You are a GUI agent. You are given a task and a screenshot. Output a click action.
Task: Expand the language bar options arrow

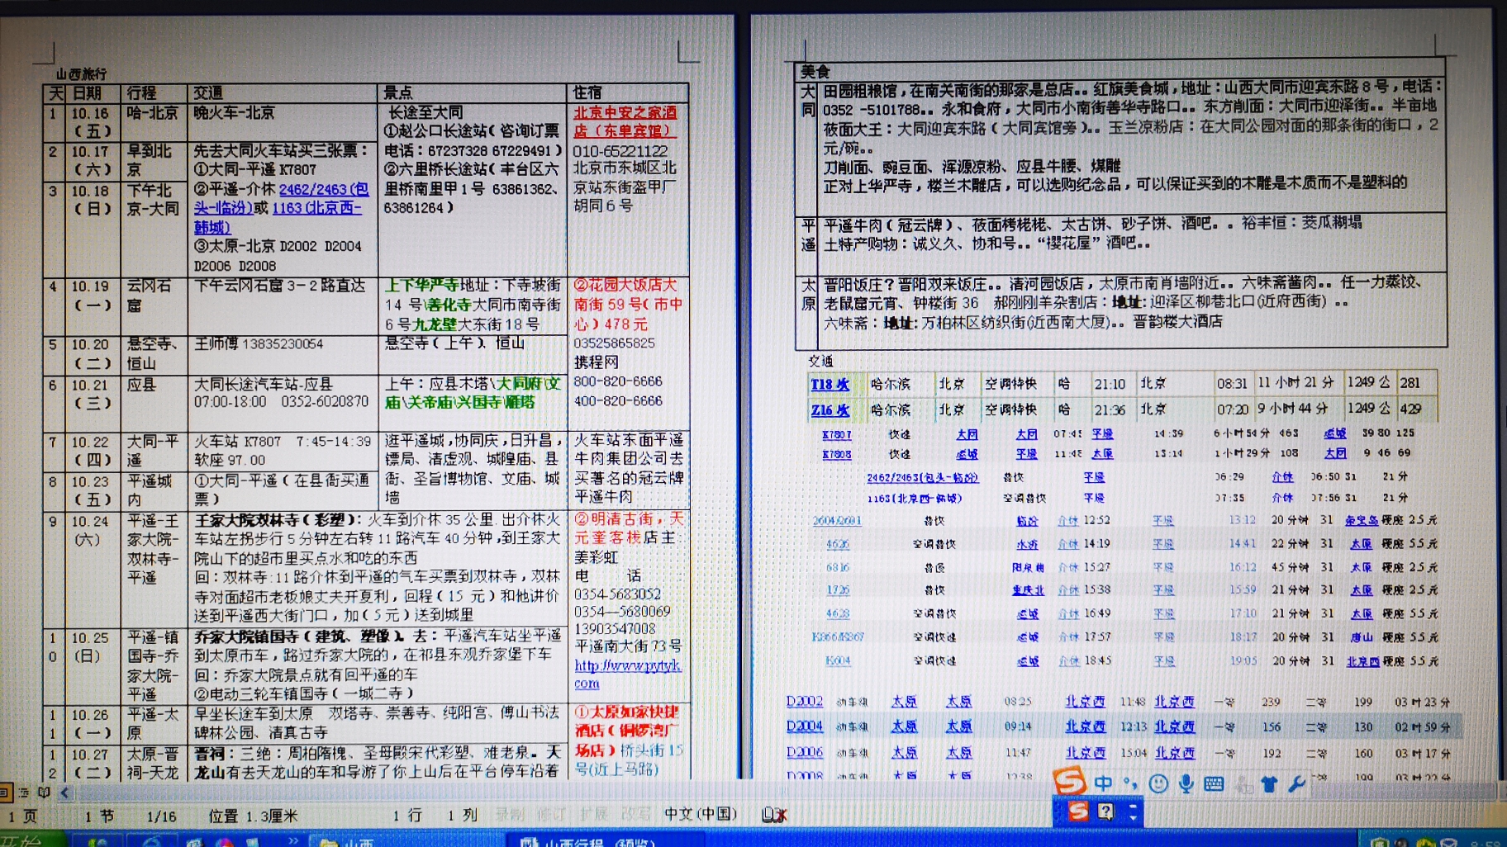[x=1133, y=812]
